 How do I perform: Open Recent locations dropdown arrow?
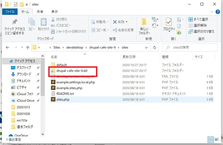point(22,47)
